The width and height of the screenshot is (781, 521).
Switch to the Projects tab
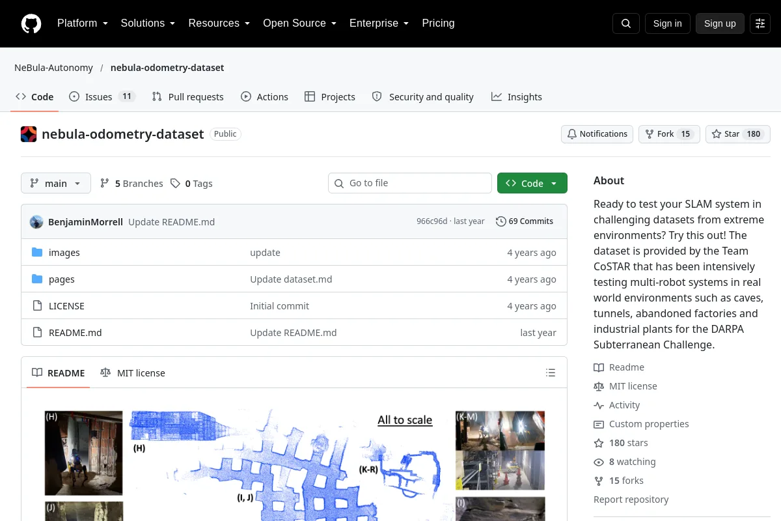pyautogui.click(x=330, y=96)
